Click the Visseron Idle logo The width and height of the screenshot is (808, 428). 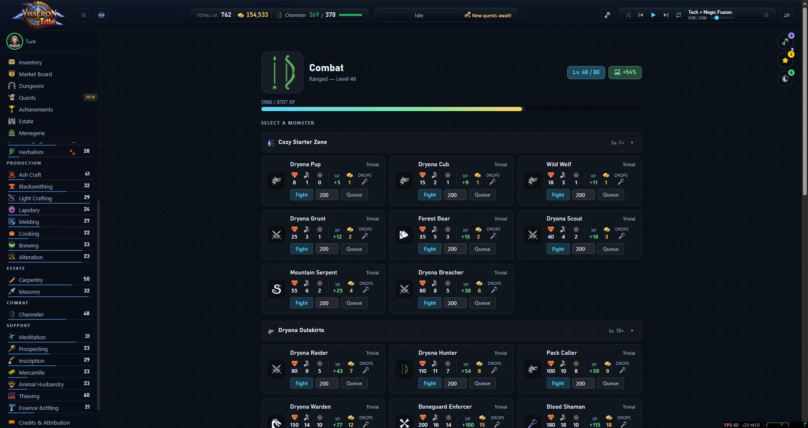(x=39, y=15)
